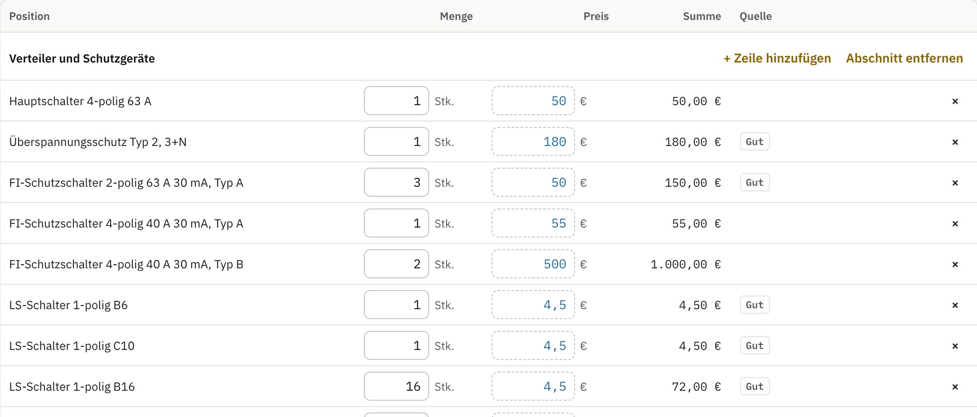
Task: Click Gut badge on Überspannungsschutz row
Action: point(755,141)
